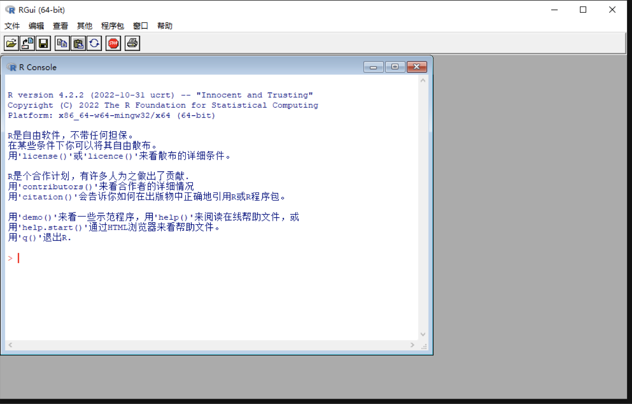Open the 程序包 menu
Viewport: 632px width, 404px height.
click(113, 26)
